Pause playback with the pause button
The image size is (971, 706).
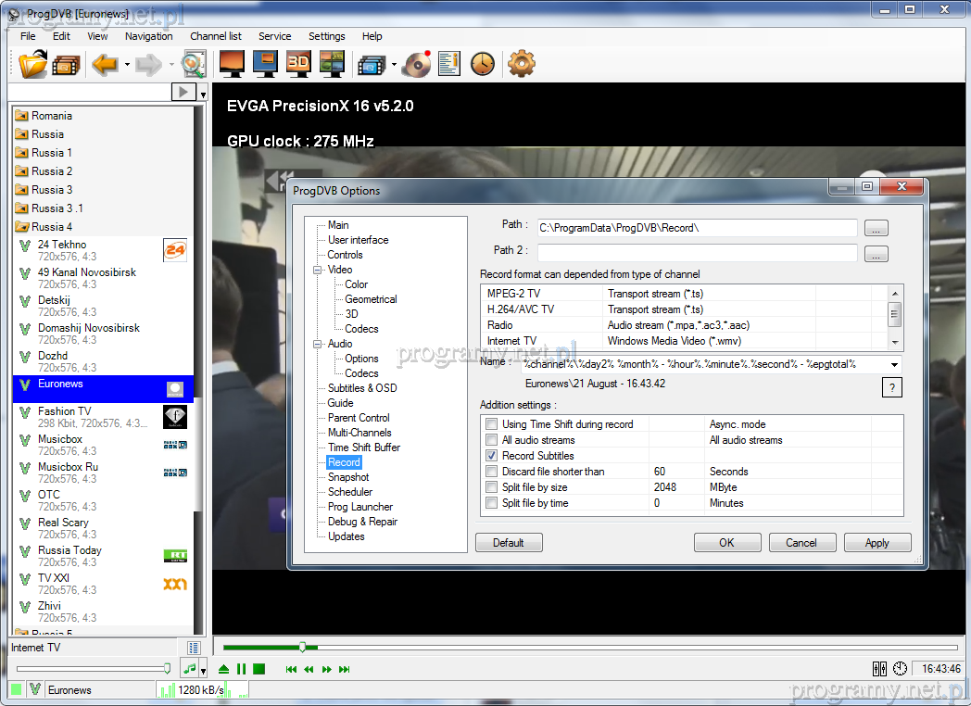pos(241,669)
